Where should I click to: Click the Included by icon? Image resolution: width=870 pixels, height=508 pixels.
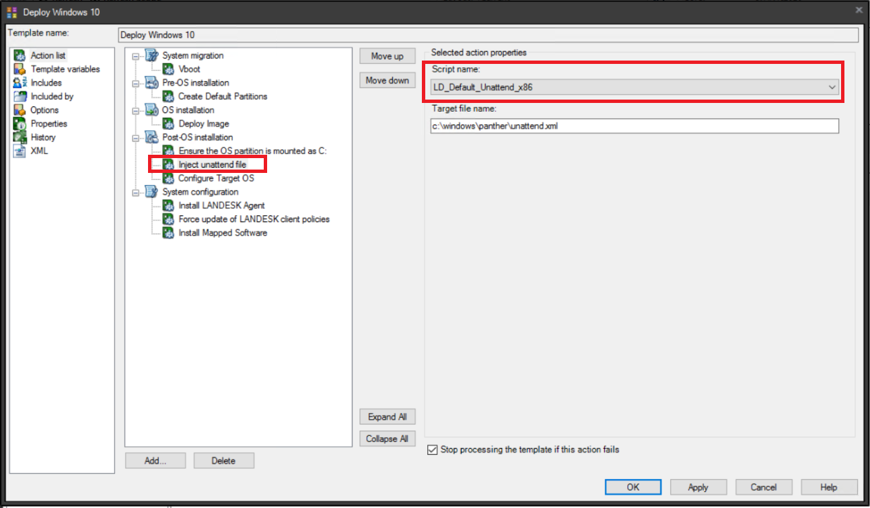pyautogui.click(x=20, y=96)
